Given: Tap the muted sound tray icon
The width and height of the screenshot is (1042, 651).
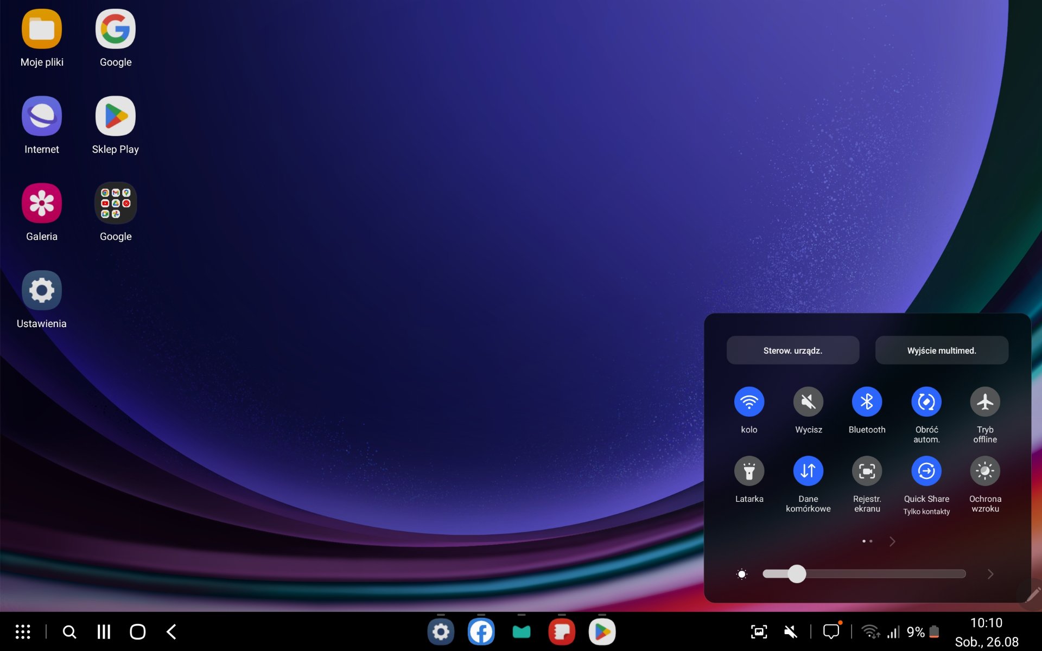Looking at the screenshot, I should coord(791,631).
